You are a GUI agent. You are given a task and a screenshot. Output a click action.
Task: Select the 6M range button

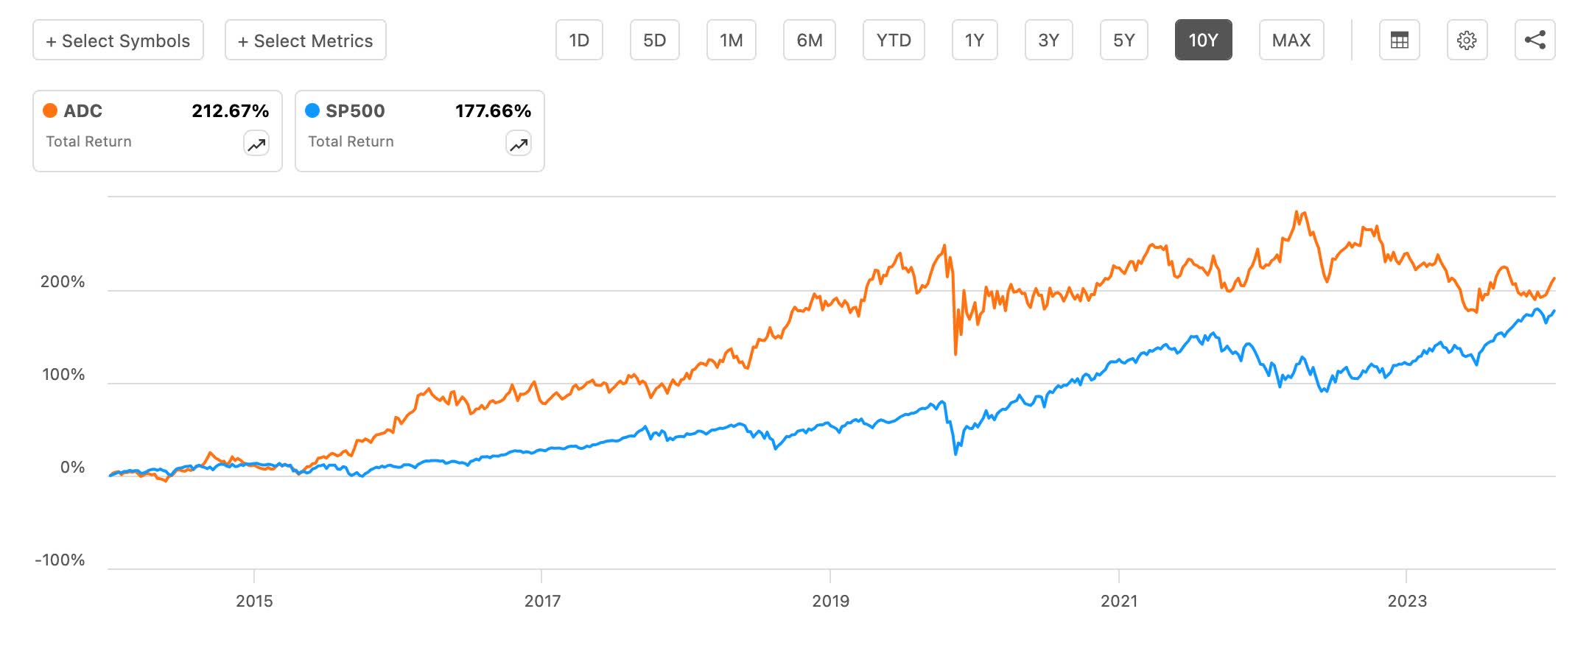[x=809, y=40]
